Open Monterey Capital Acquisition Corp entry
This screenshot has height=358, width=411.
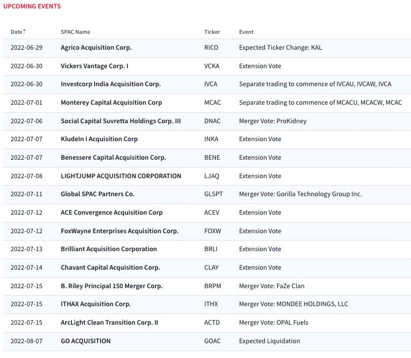click(112, 103)
